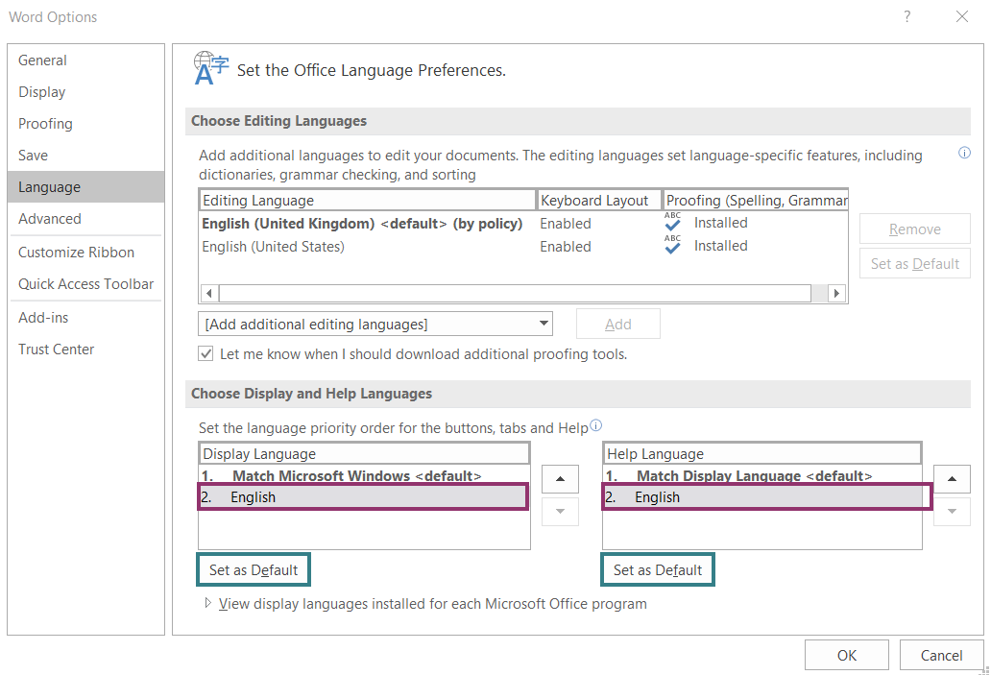
Task: Expand the view display languages section
Action: click(x=208, y=604)
